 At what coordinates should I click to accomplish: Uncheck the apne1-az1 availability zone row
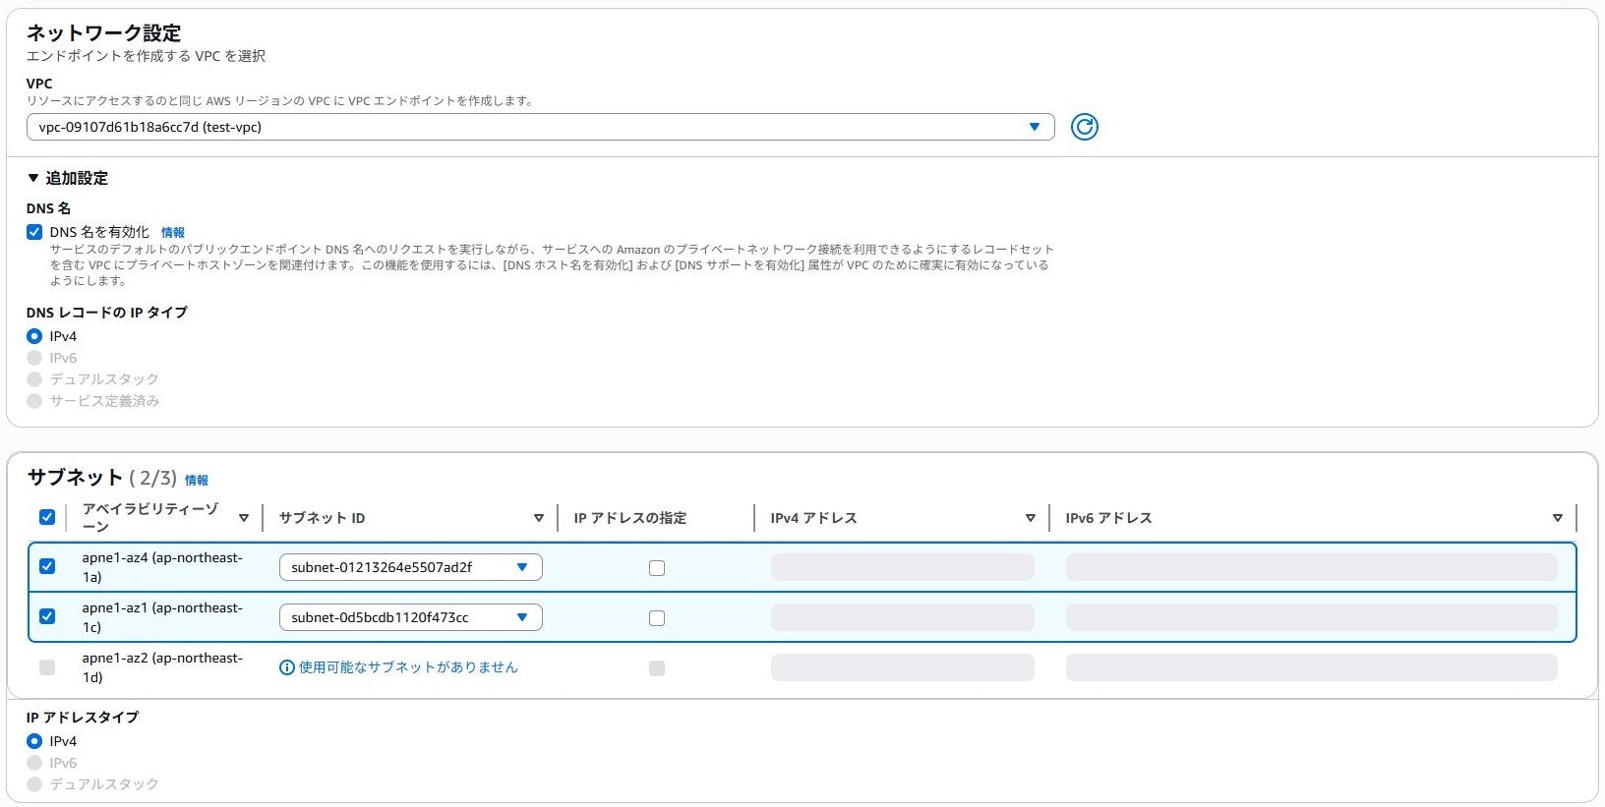[46, 616]
